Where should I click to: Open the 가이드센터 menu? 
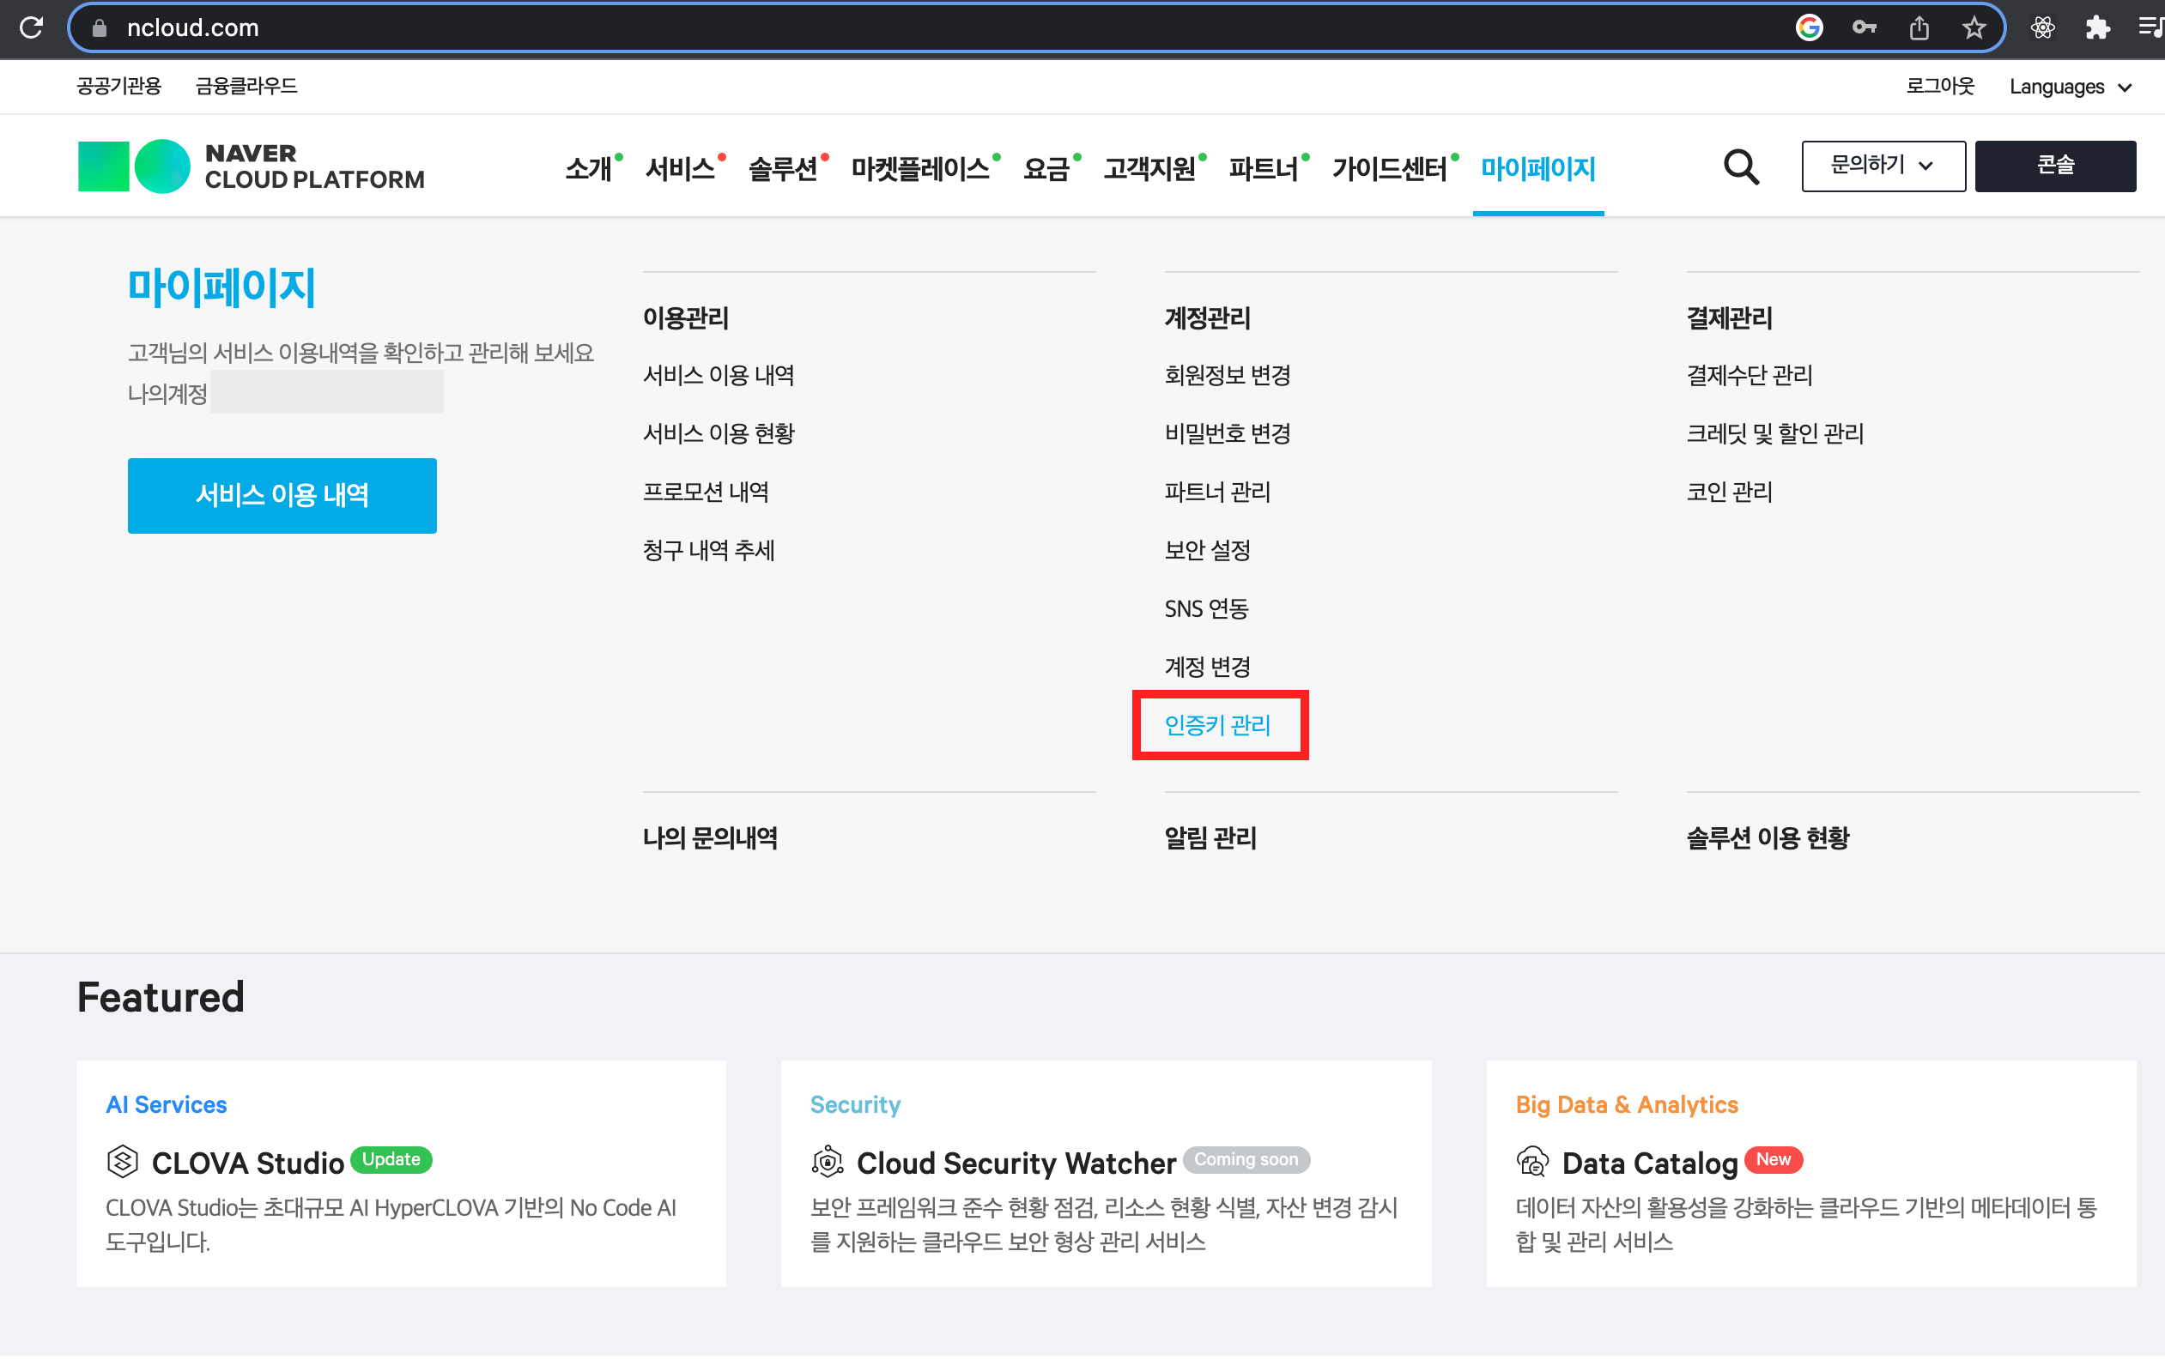point(1390,168)
